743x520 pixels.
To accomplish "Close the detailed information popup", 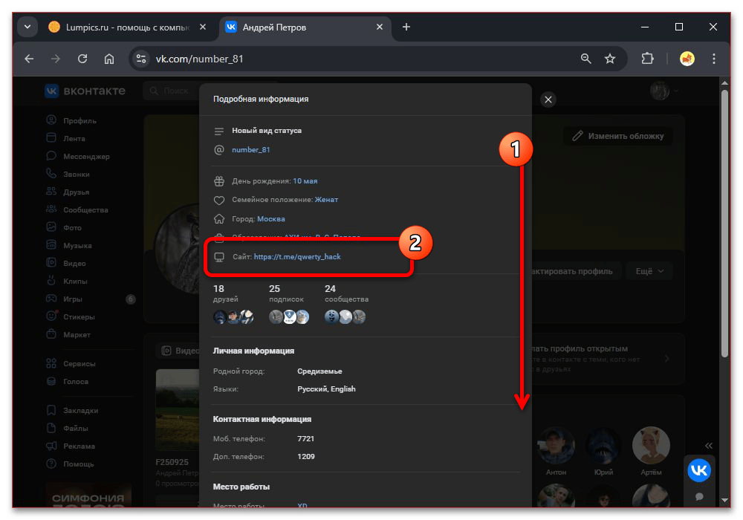I will [x=548, y=100].
